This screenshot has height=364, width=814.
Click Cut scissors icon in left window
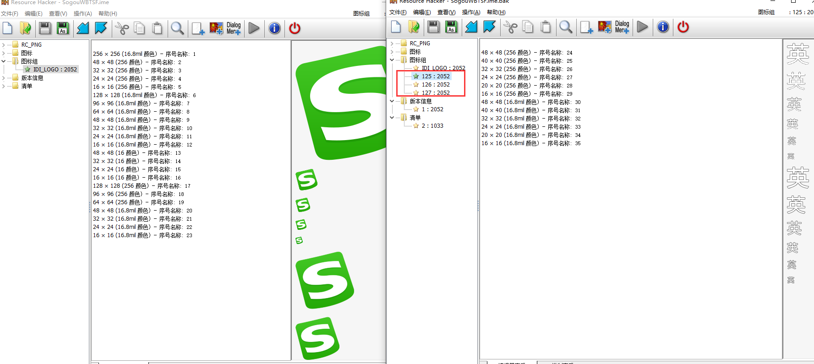pos(122,28)
